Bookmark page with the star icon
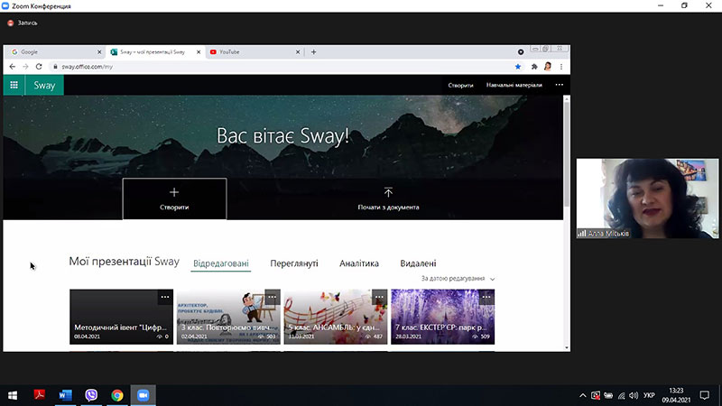The image size is (722, 406). tap(518, 67)
